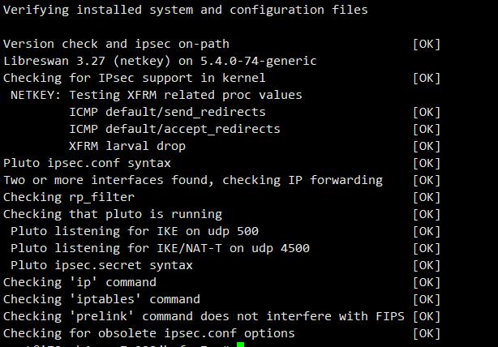
Task: Click 'Version check and ipsec on-path' text
Action: click(116, 44)
